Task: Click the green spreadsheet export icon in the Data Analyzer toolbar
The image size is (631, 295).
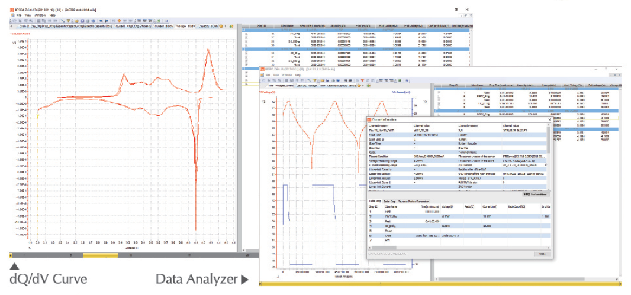Action: point(400,80)
